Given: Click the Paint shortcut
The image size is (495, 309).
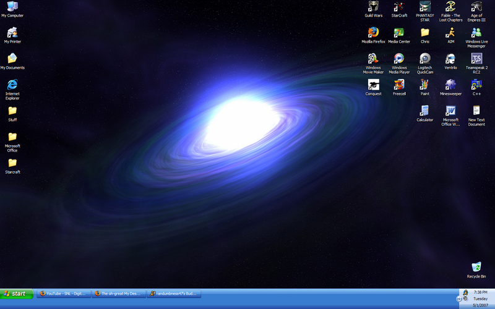Looking at the screenshot, I should (425, 87).
